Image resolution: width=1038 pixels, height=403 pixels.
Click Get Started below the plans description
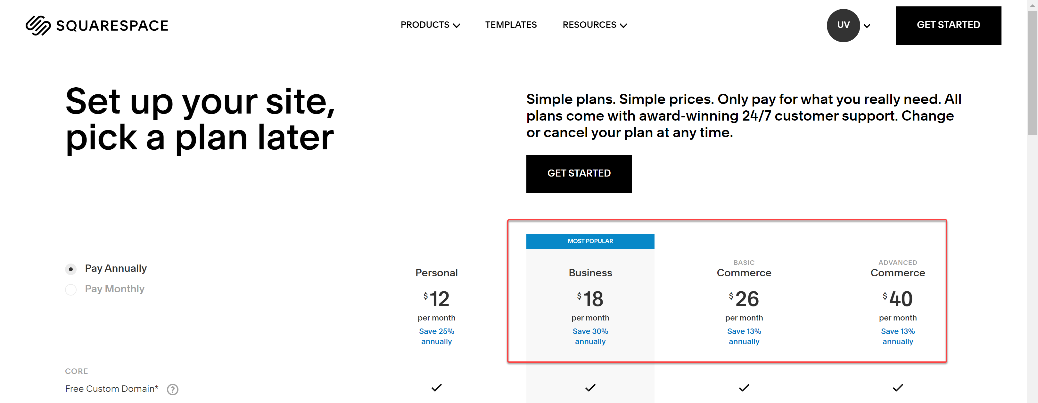pyautogui.click(x=579, y=174)
